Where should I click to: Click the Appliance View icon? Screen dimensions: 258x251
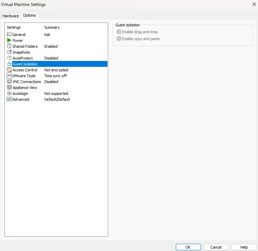pos(9,87)
